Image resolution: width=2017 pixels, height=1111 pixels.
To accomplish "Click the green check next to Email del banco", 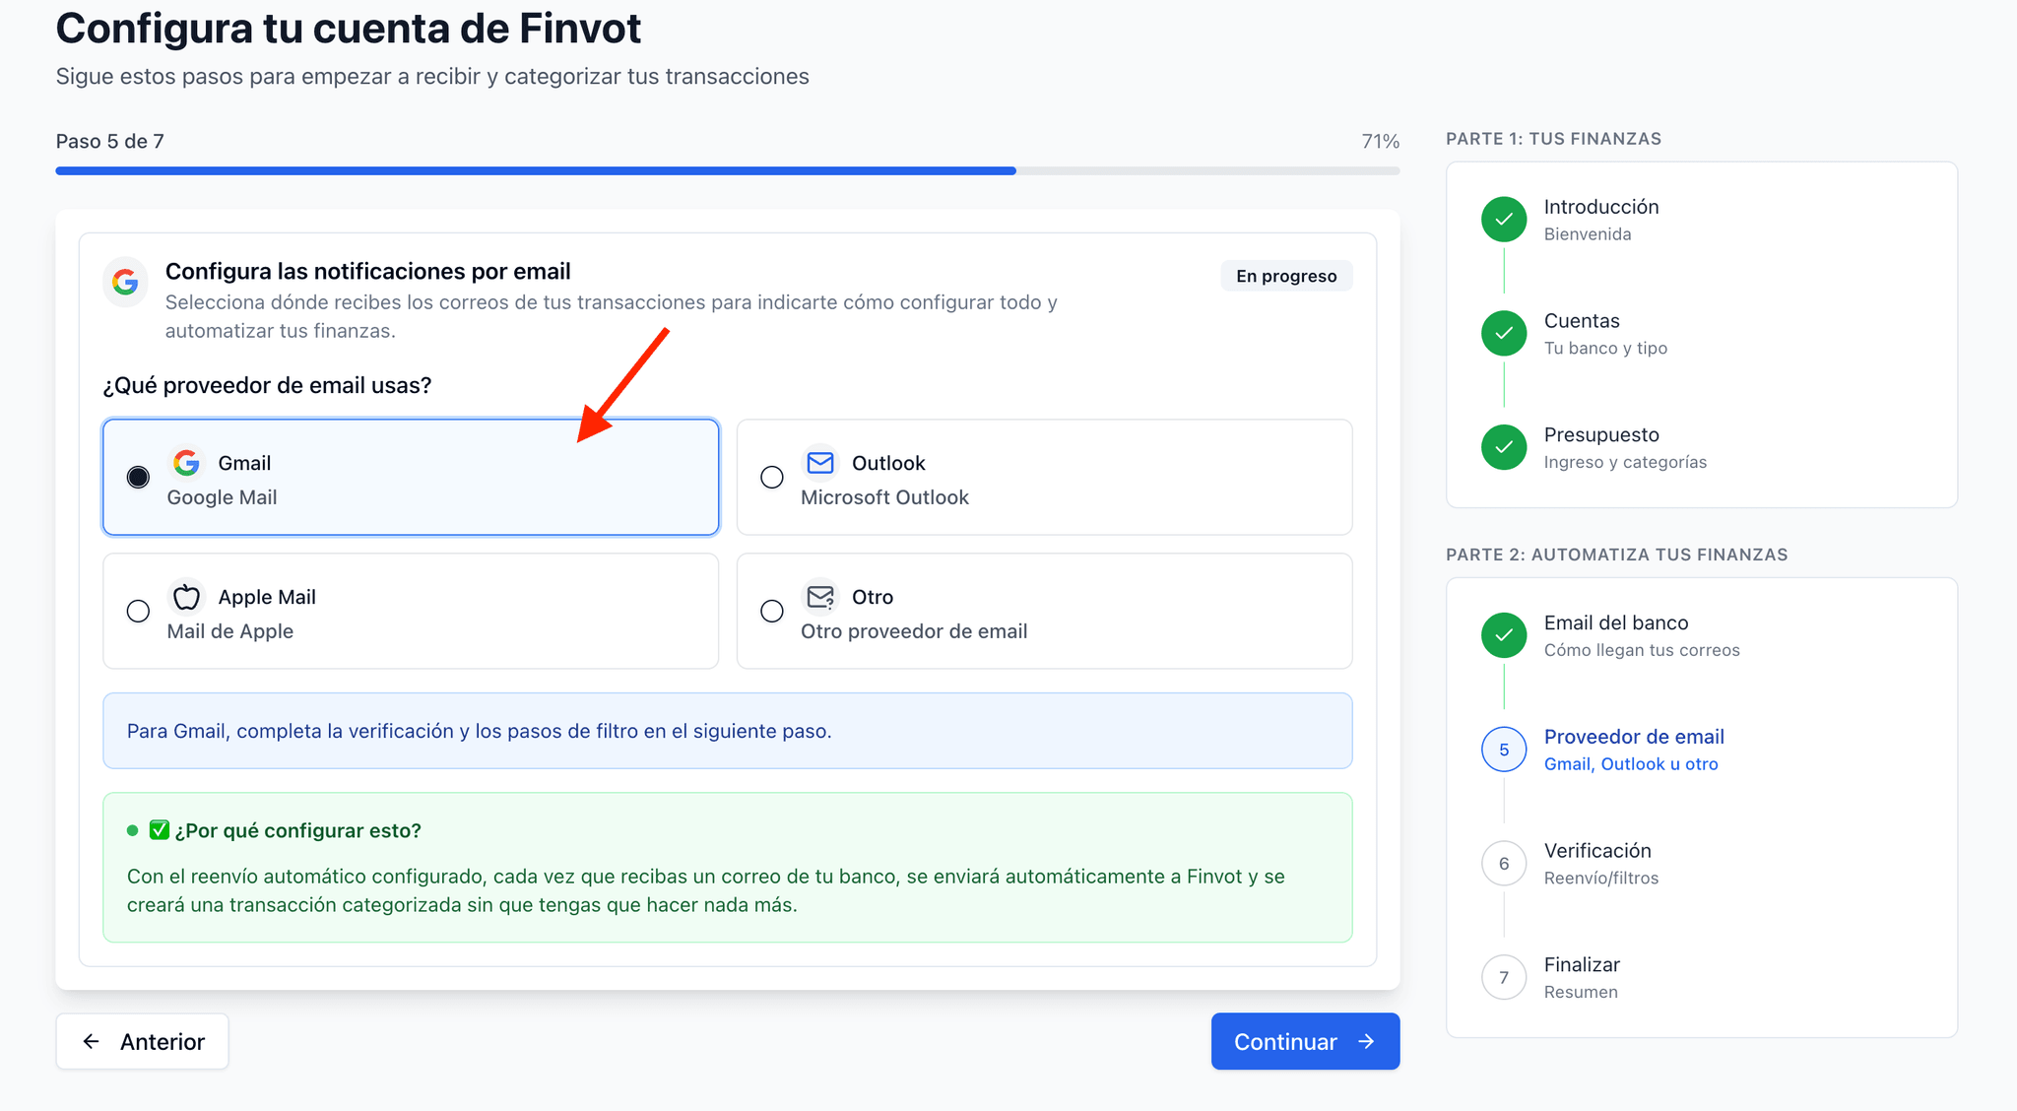I will 1504,635.
